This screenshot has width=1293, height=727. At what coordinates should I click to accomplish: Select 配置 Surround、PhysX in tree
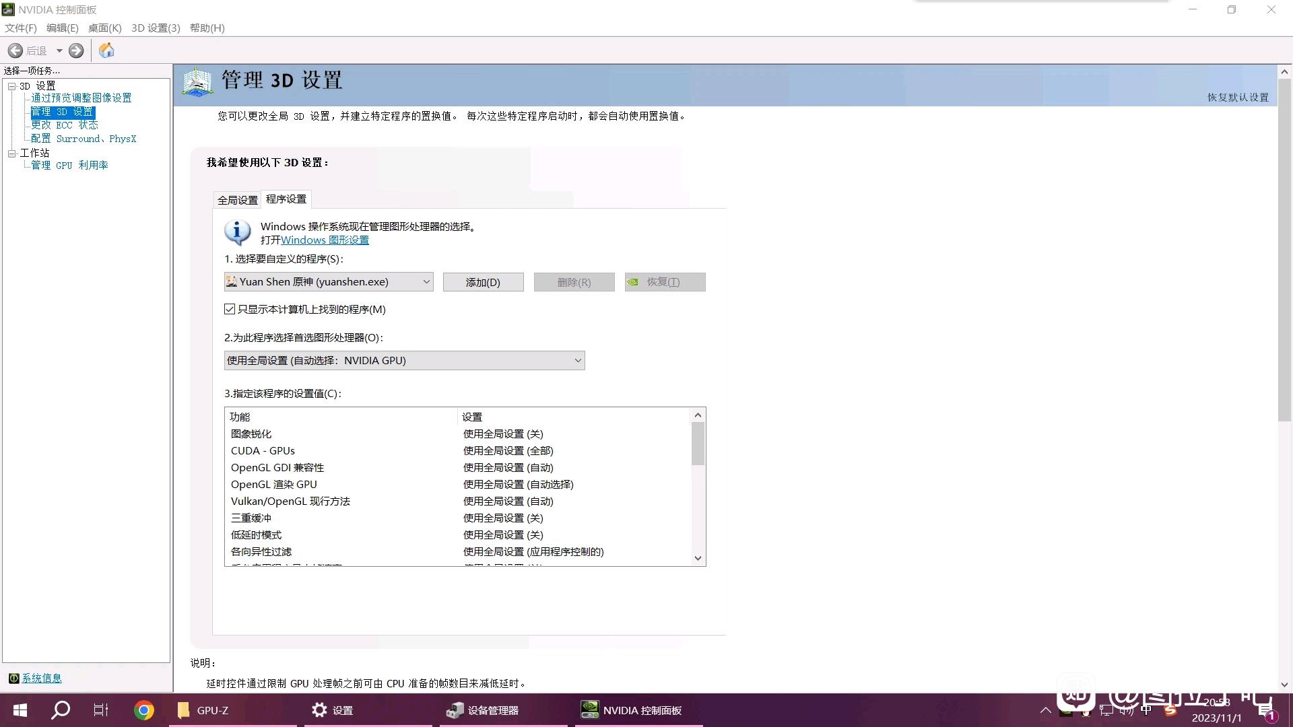click(x=84, y=139)
